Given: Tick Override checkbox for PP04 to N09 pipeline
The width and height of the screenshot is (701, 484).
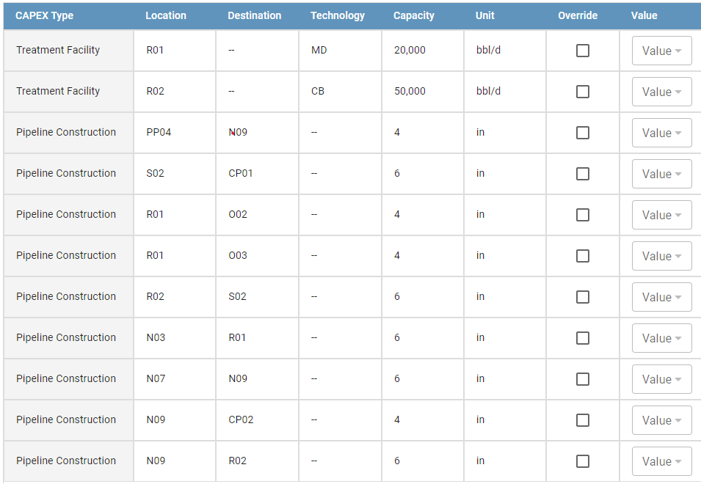Looking at the screenshot, I should [583, 133].
